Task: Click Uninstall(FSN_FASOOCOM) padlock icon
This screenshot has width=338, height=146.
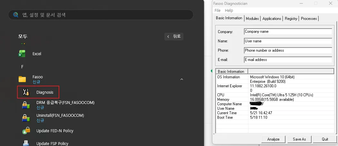Action: [26, 118]
